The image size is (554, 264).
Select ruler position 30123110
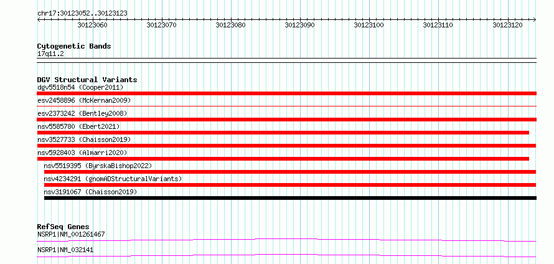tap(438, 25)
